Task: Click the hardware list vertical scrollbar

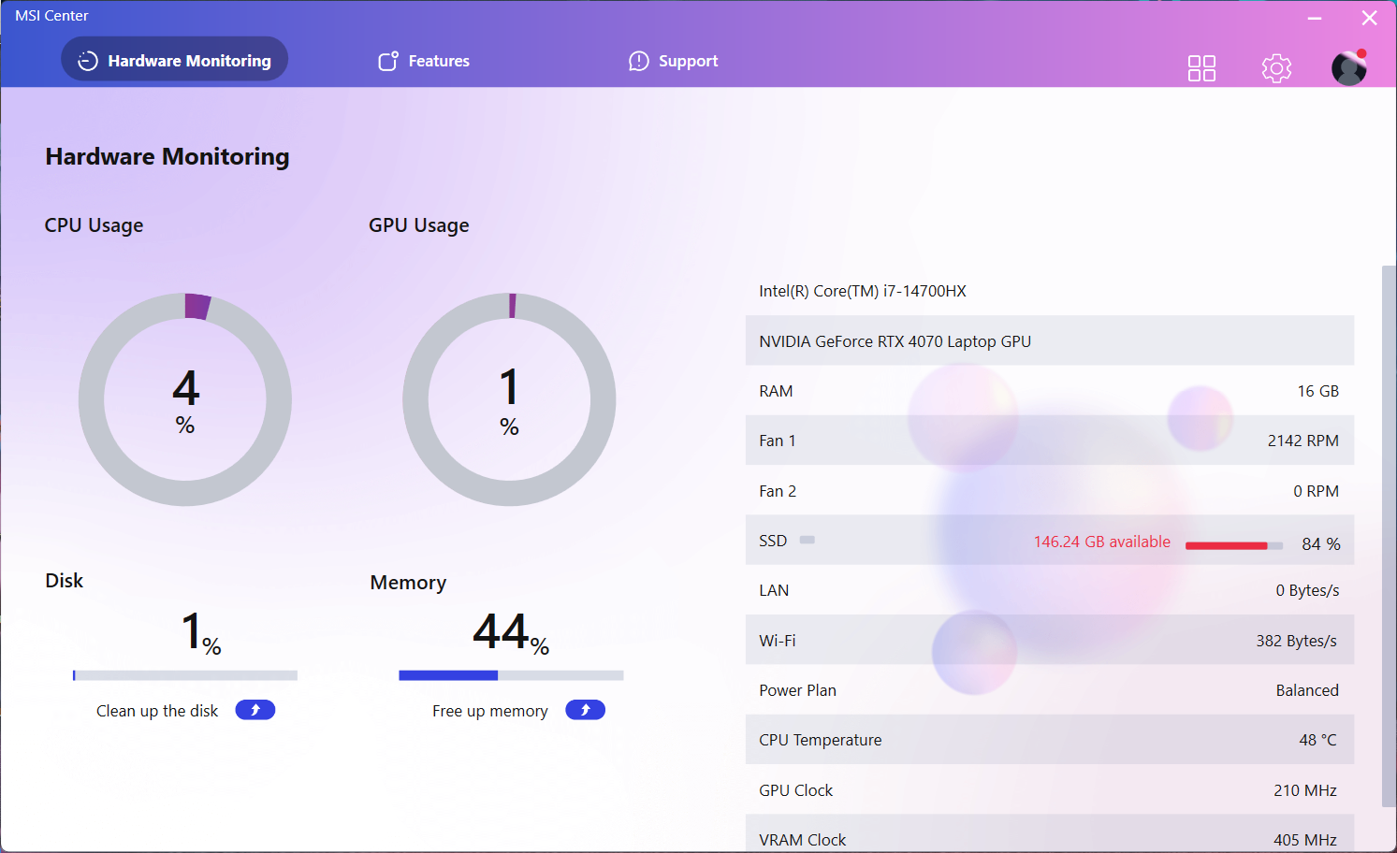Action: [1389, 535]
